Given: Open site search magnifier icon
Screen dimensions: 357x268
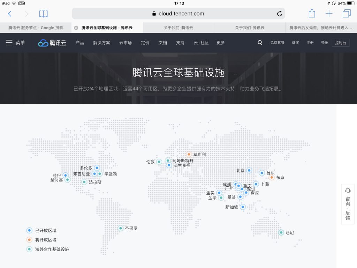Looking at the screenshot, I should point(260,43).
